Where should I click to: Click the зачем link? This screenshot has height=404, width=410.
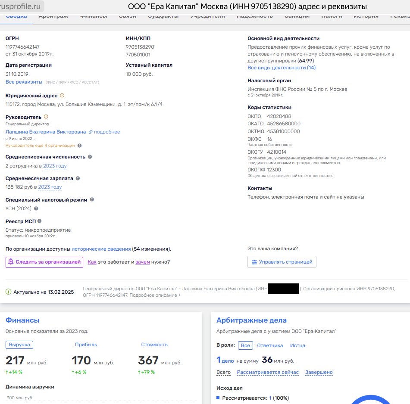pyautogui.click(x=143, y=262)
